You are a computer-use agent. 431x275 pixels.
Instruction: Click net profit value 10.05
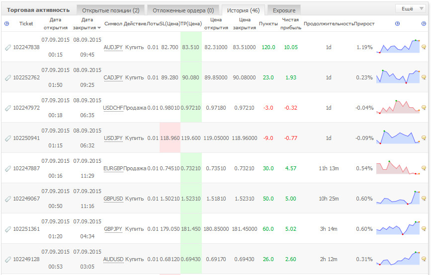point(291,47)
